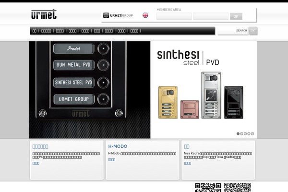The height and width of the screenshot is (192, 288).
Task: Click the copper pink door panel image
Action: point(190,109)
